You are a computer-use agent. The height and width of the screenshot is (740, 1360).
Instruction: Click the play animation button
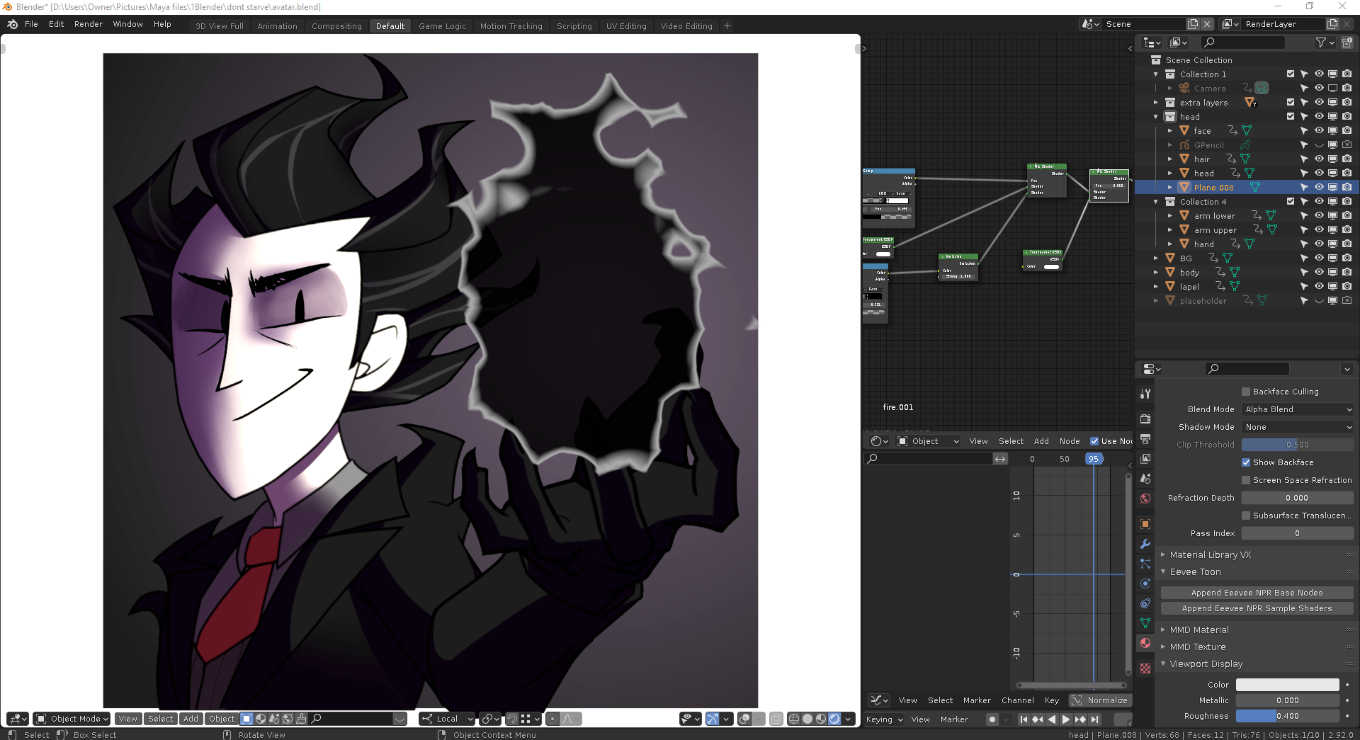pyautogui.click(x=1066, y=719)
